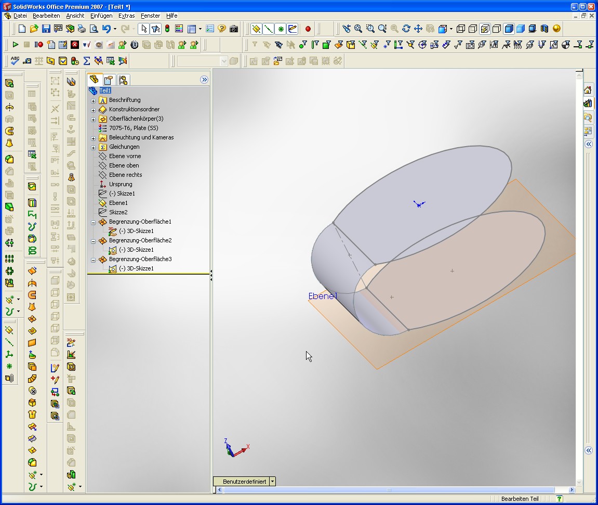The width and height of the screenshot is (598, 505).
Task: Collapse the Begrenzung-Oberfläche1 feature node
Action: click(x=94, y=222)
